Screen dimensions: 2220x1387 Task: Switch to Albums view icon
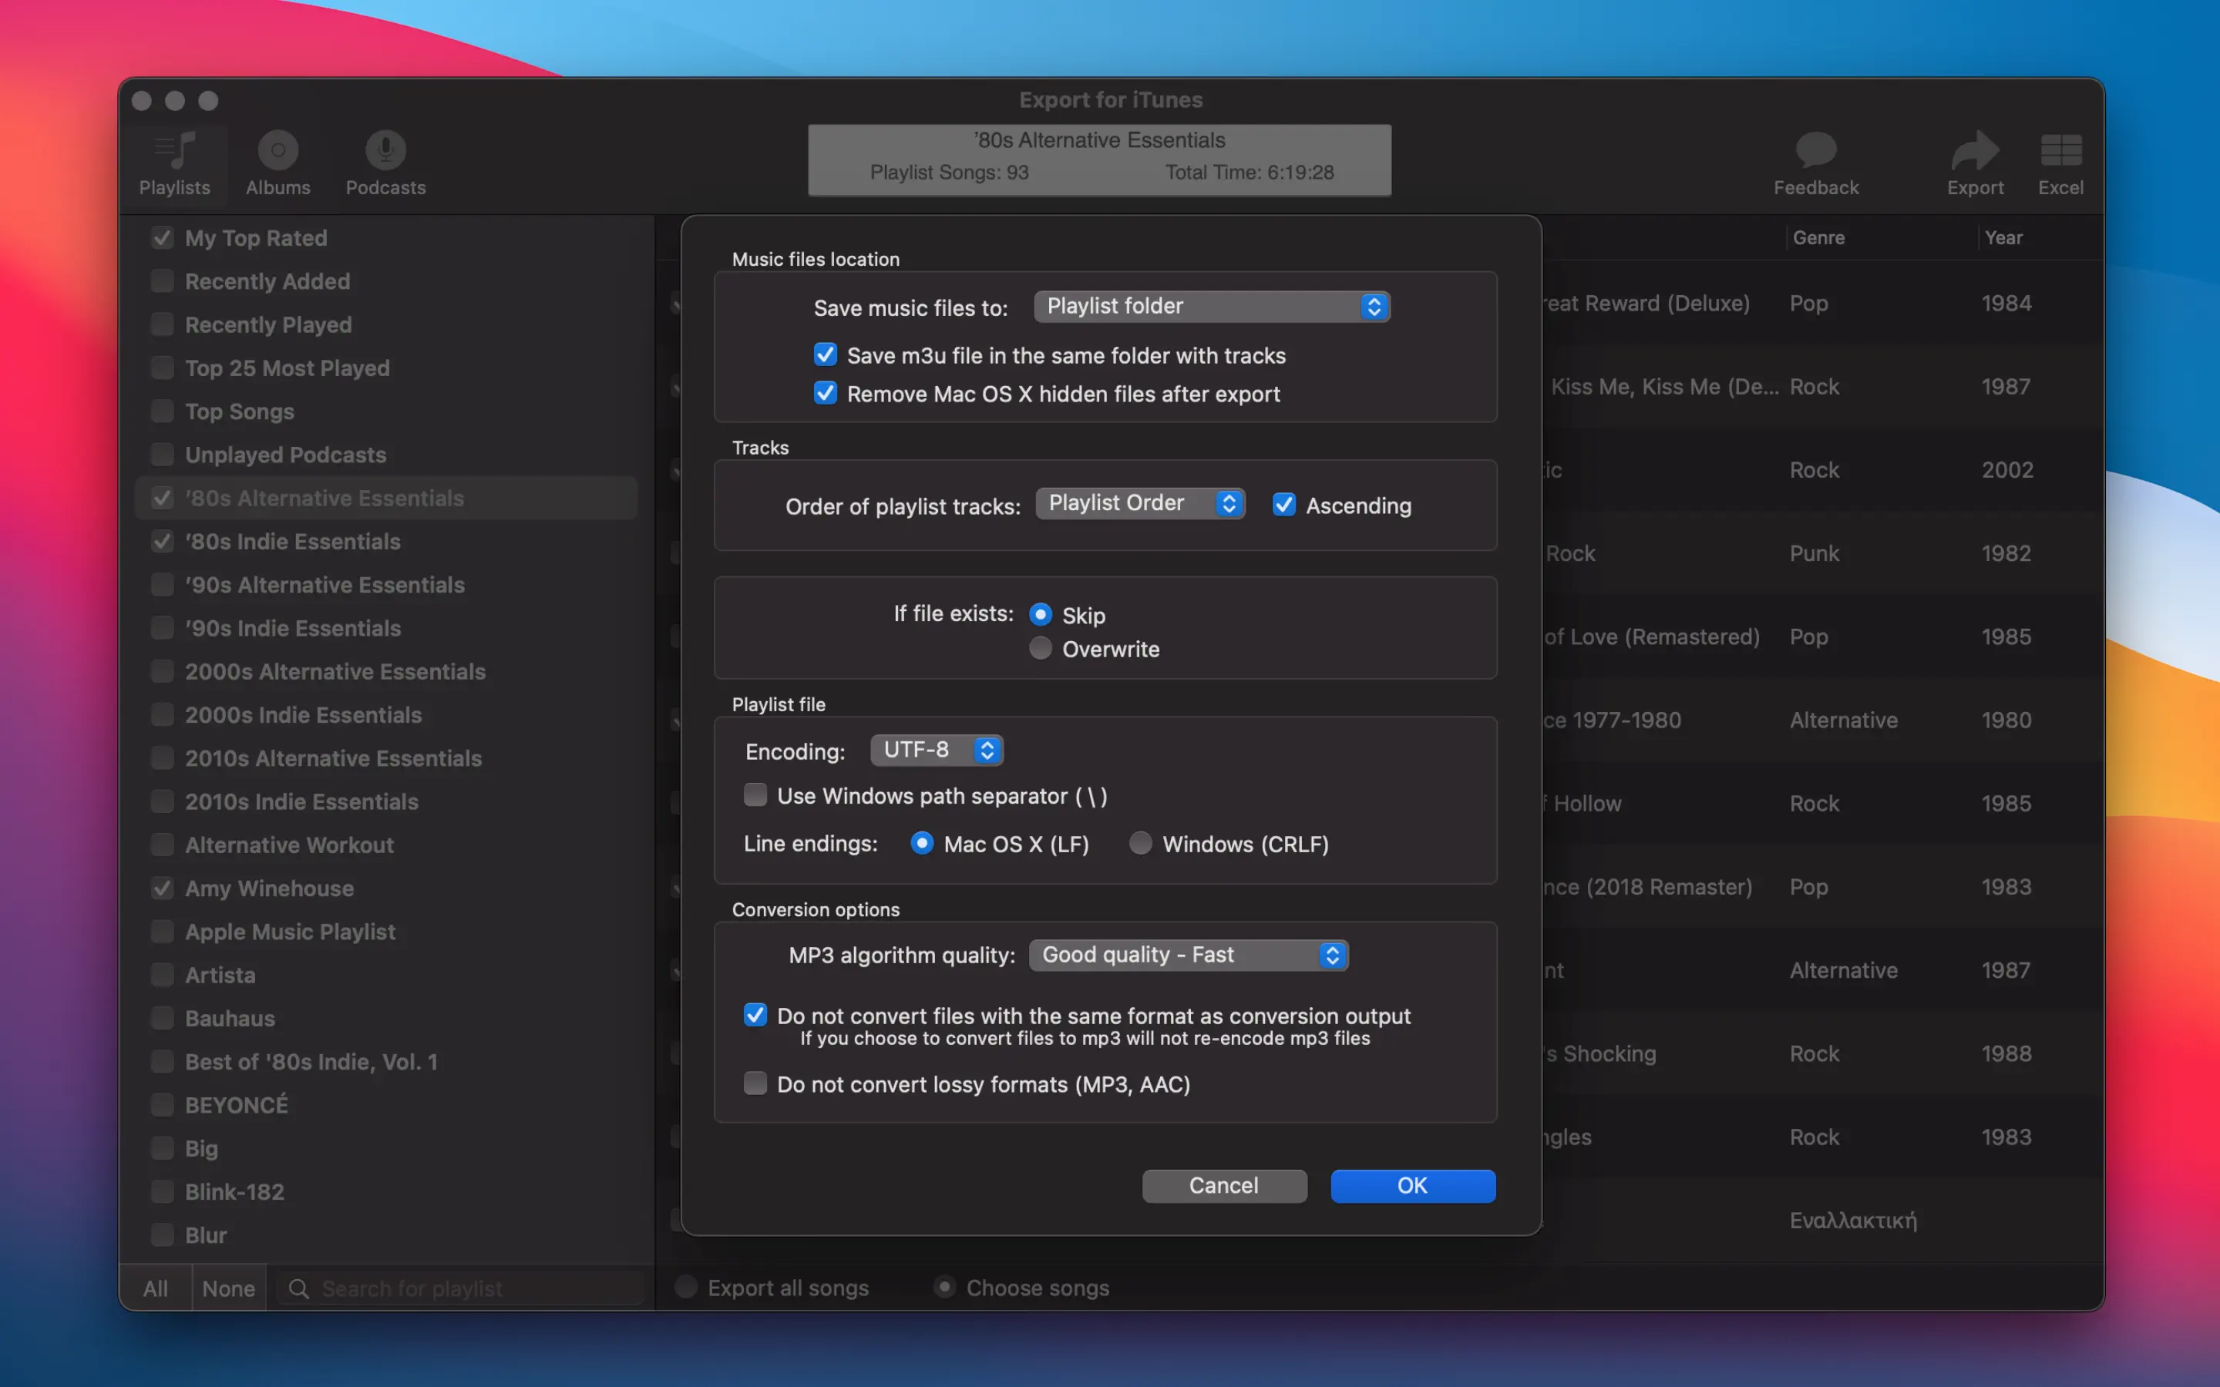click(278, 150)
